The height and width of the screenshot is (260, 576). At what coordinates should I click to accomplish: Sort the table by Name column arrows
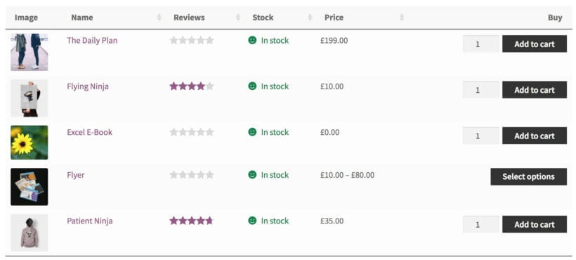[x=159, y=18]
